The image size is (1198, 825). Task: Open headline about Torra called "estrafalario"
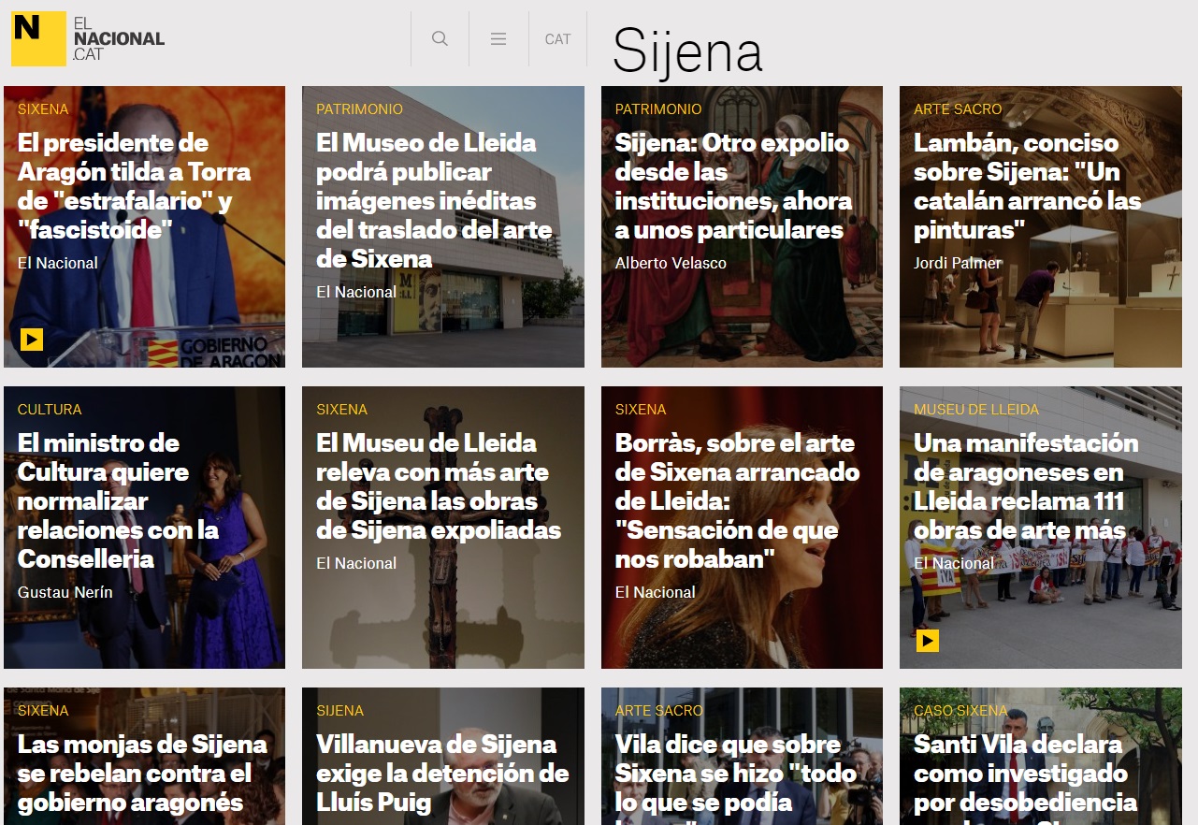pos(134,186)
